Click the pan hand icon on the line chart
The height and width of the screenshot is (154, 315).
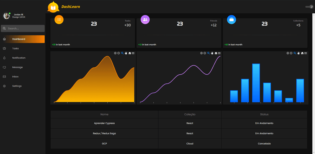click(213, 53)
